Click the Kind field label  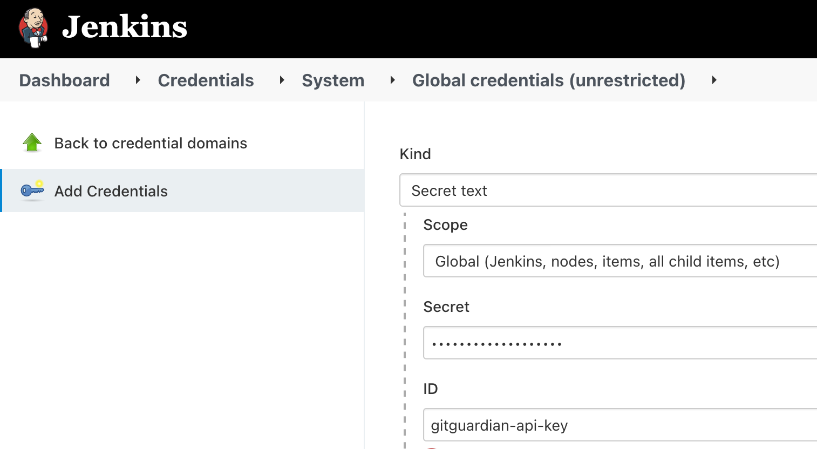(415, 154)
